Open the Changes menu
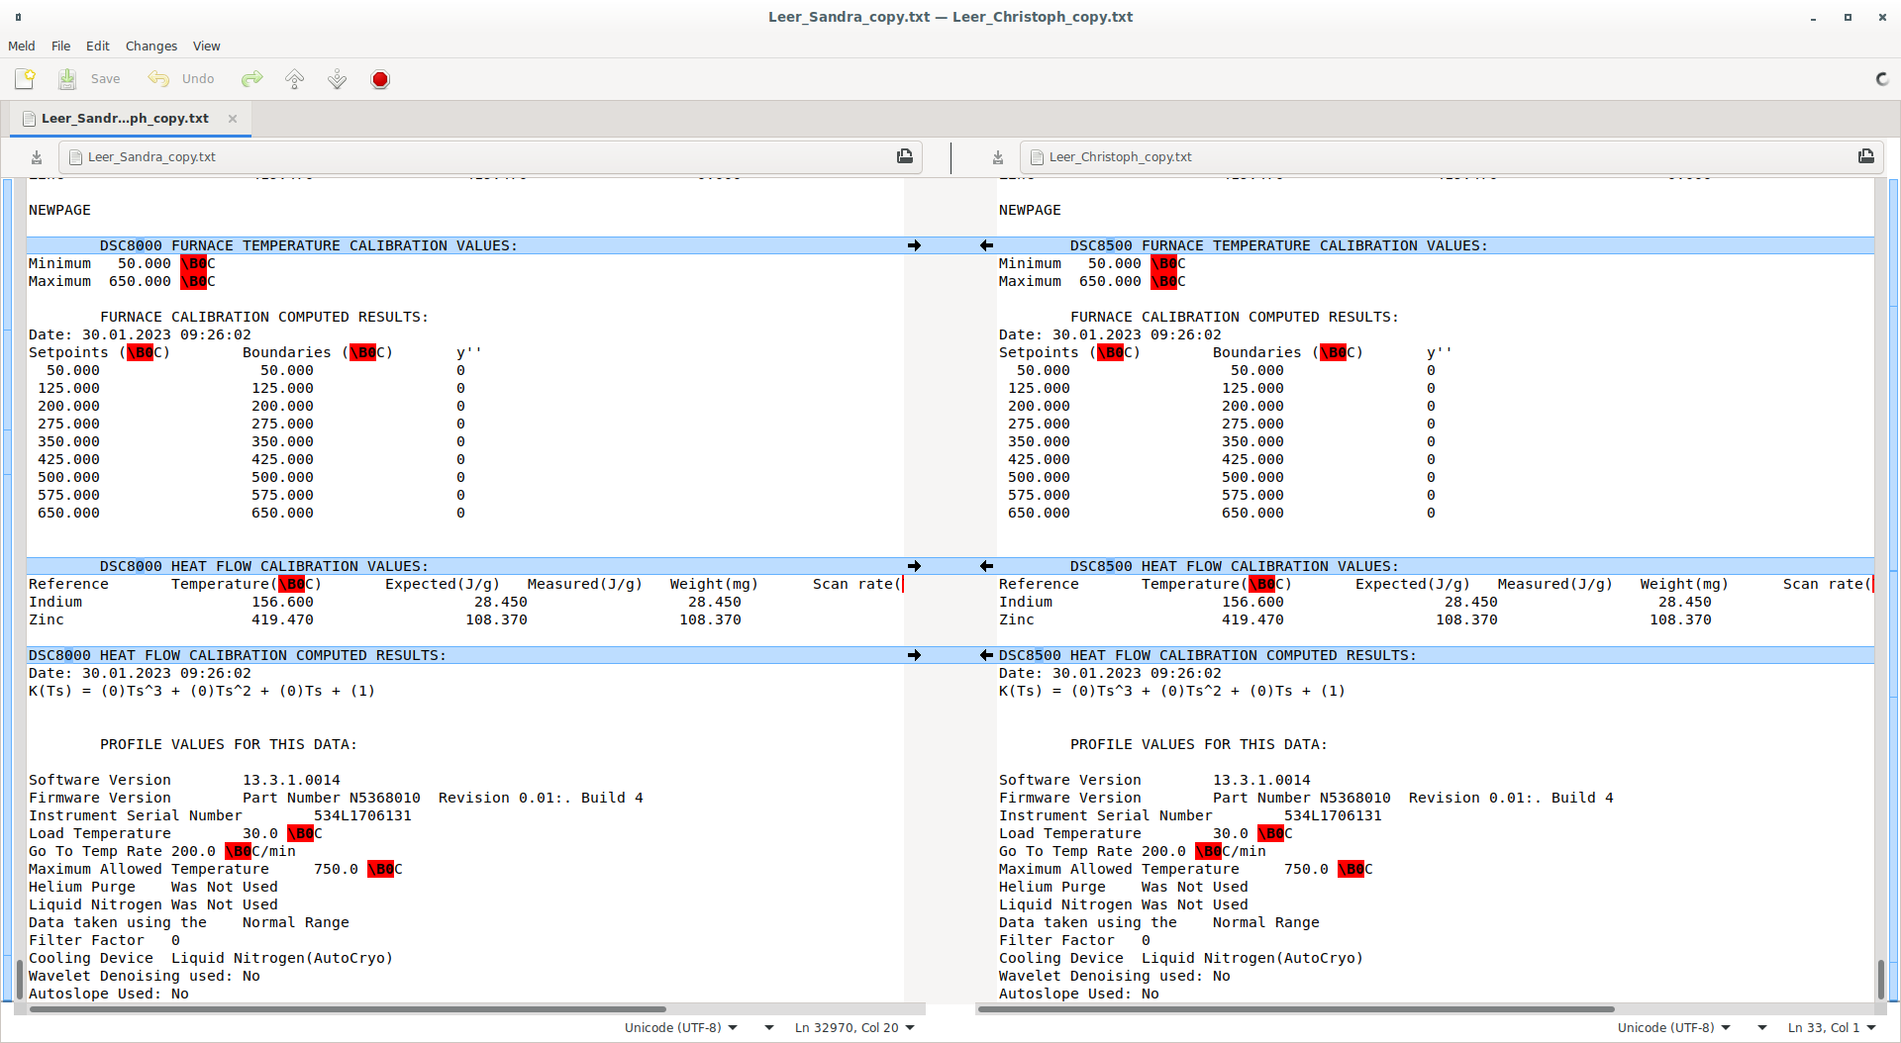This screenshot has width=1901, height=1043. click(150, 47)
